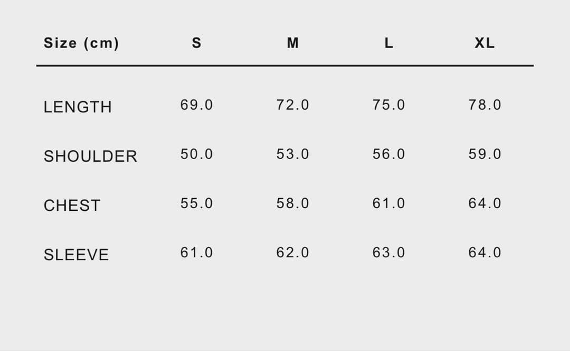Image resolution: width=570 pixels, height=351 pixels.
Task: Click the 62.0 sleeve value for M
Action: pyautogui.click(x=292, y=253)
